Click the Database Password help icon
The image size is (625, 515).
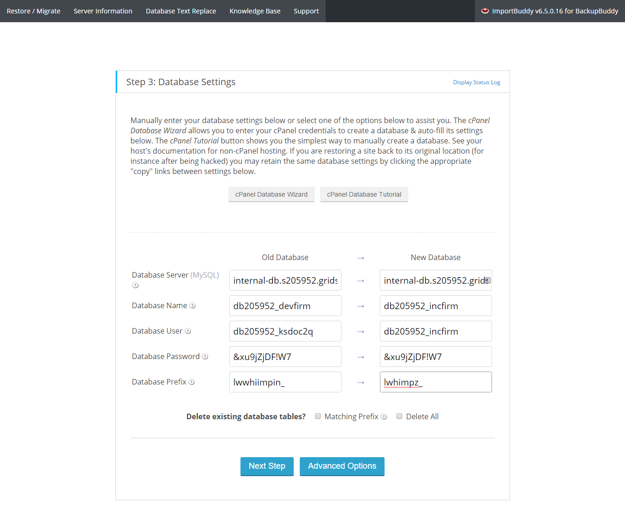[x=205, y=357]
